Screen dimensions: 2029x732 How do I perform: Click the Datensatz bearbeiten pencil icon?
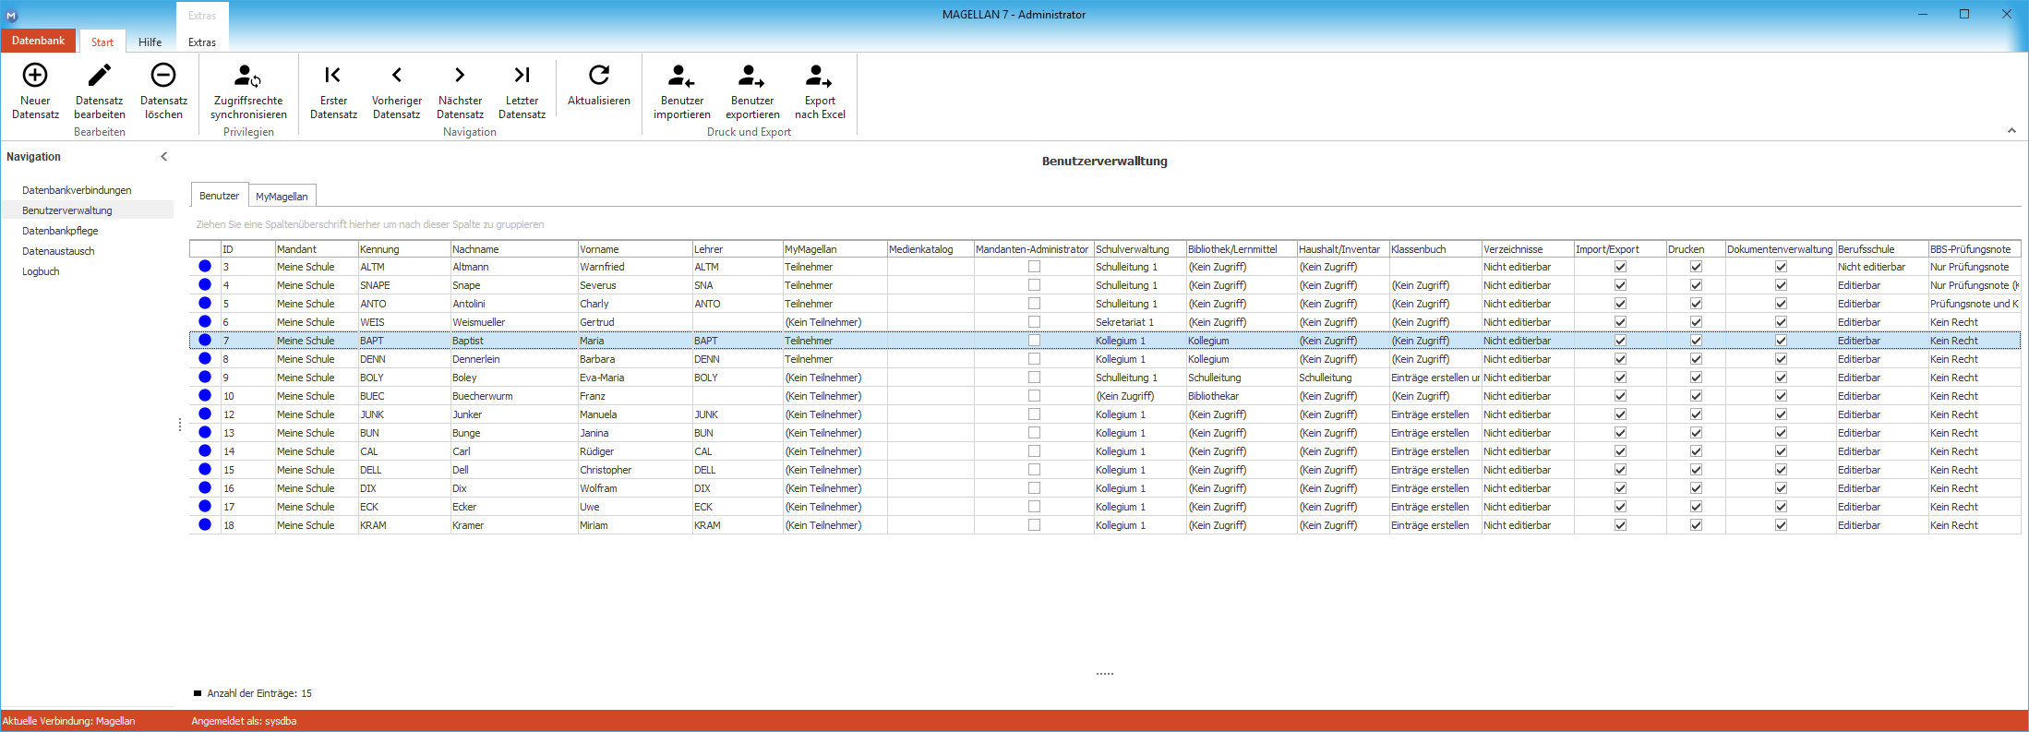100,75
